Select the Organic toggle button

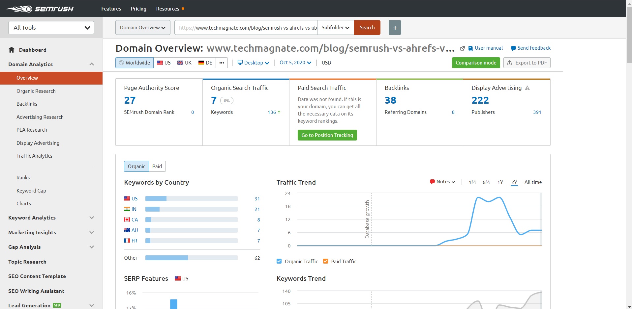136,167
